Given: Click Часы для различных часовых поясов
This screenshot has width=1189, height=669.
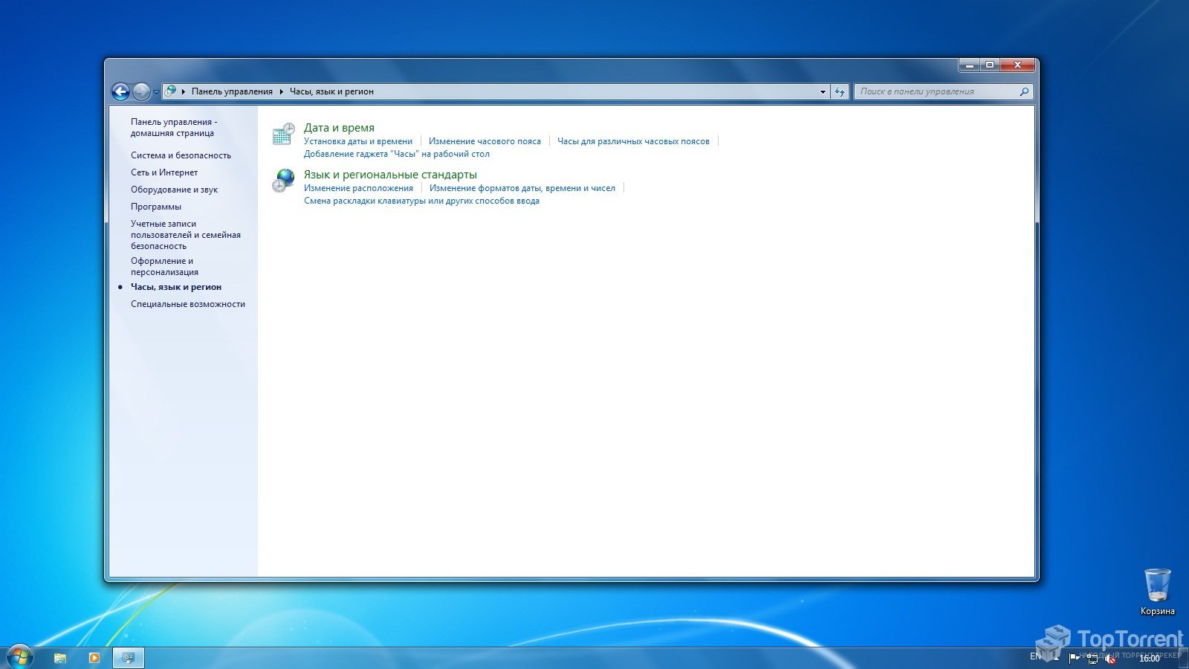Looking at the screenshot, I should coord(633,141).
